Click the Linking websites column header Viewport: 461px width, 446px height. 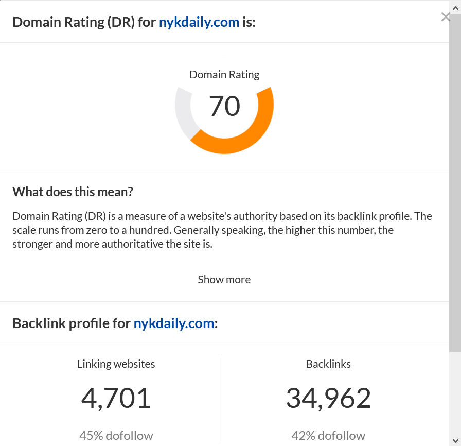116,364
